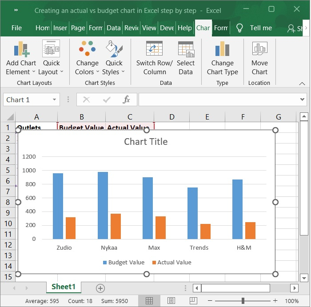Expand the Name Box dropdown

(x=55, y=100)
